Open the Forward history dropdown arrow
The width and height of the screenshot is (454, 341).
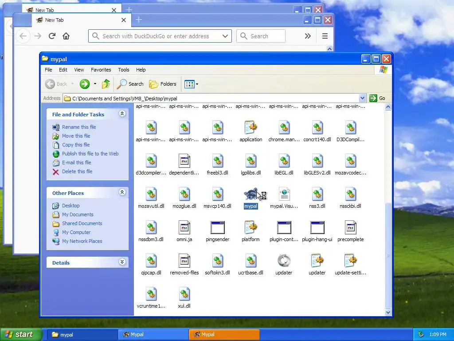pyautogui.click(x=95, y=84)
